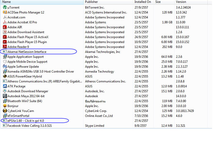Select the Bonjour program name
221x141 pixels.
[13, 106]
